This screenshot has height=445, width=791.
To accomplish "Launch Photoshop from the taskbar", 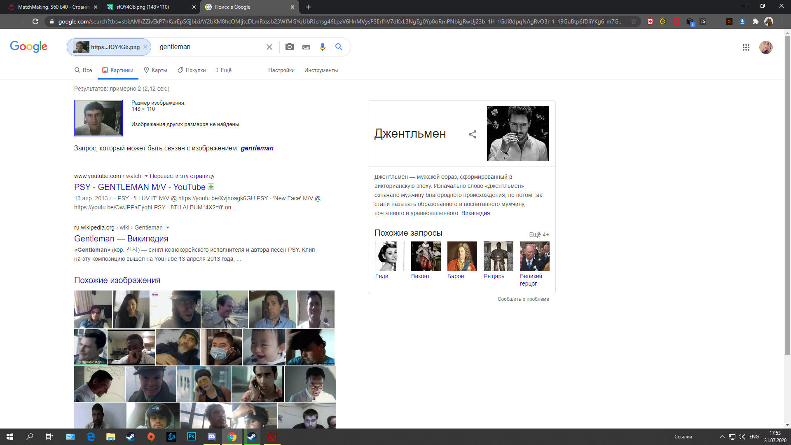I will [x=191, y=436].
